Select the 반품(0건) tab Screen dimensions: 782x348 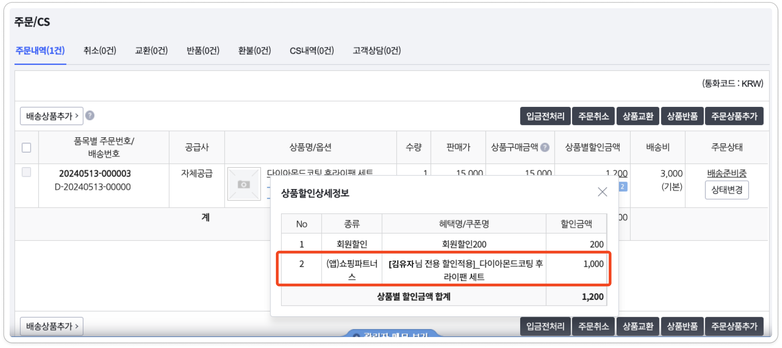(203, 51)
